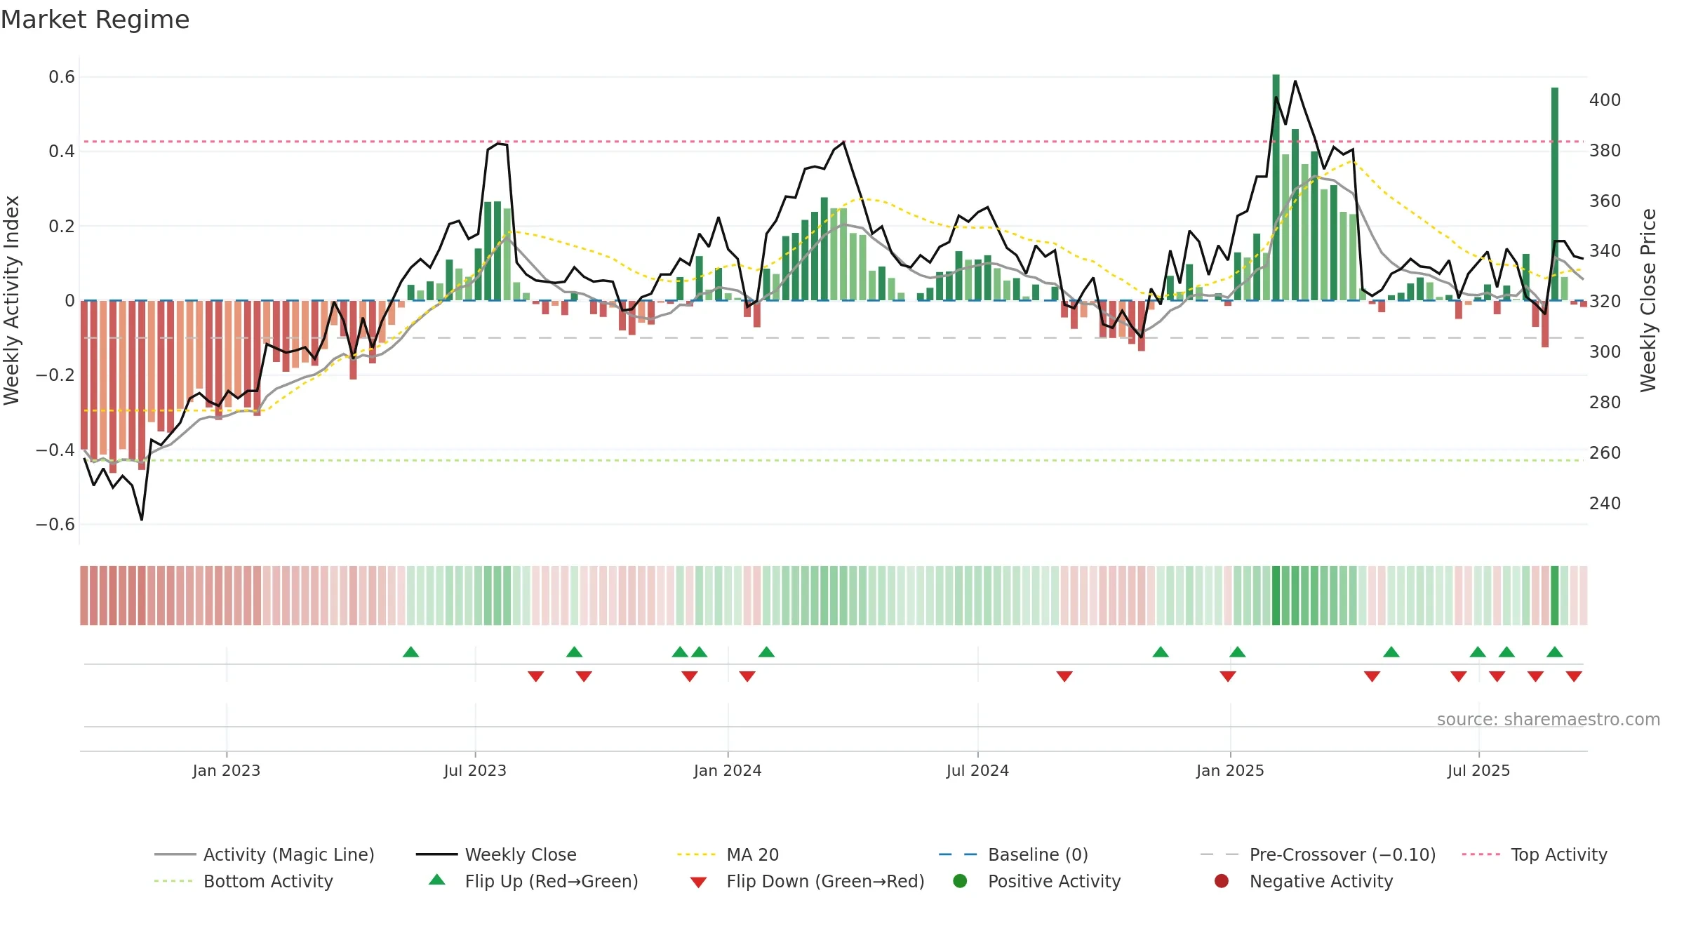Hide the MA 20 legend series

(728, 854)
